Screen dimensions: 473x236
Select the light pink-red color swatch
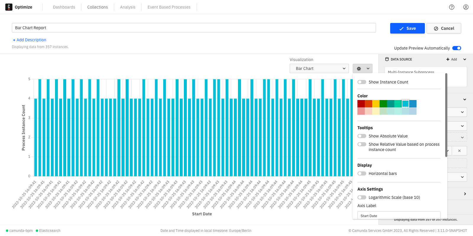[361, 111]
